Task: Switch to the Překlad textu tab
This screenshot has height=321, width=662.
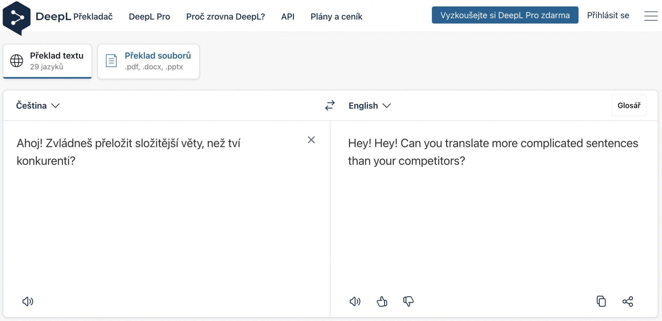Action: [47, 61]
